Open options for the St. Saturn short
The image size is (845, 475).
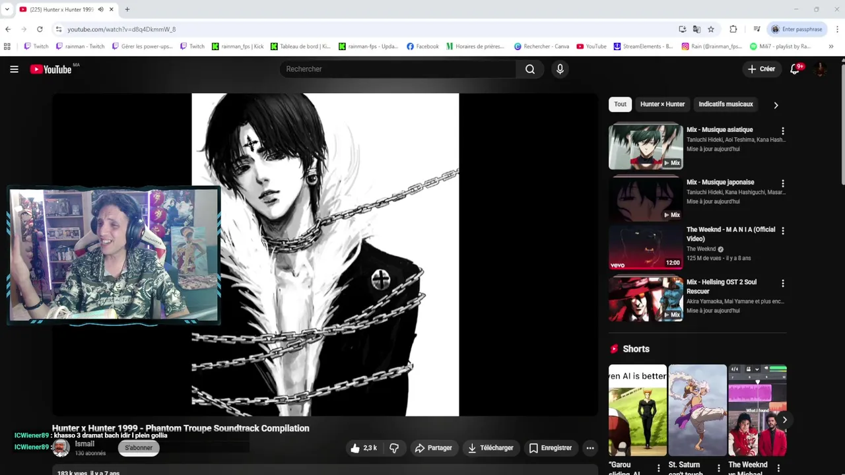point(718,468)
